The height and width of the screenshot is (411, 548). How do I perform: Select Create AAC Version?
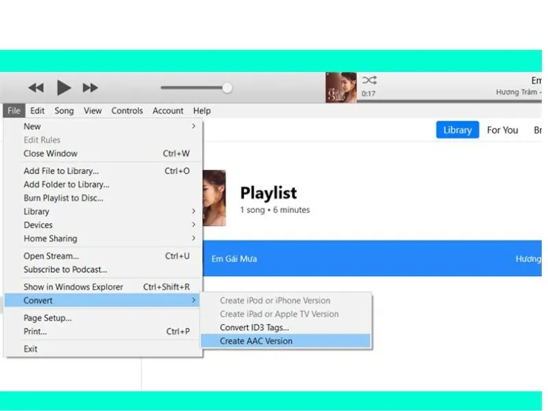click(286, 341)
